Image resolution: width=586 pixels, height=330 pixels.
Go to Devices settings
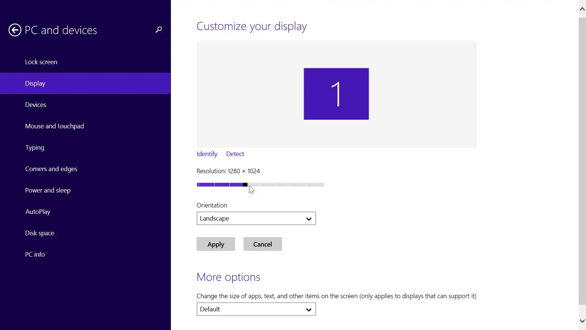tap(36, 105)
